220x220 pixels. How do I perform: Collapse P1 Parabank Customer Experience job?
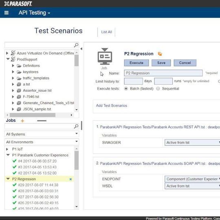point(8,155)
